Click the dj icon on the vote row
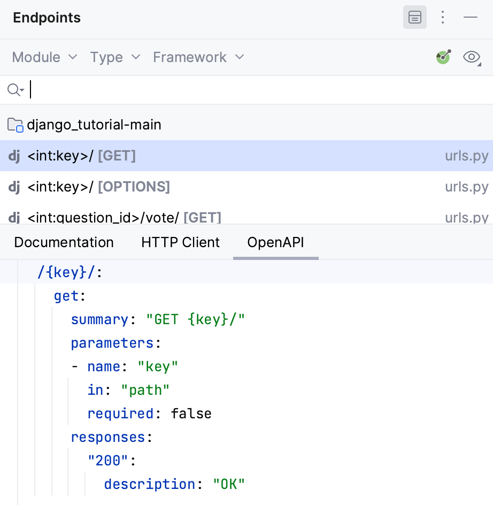 [14, 217]
